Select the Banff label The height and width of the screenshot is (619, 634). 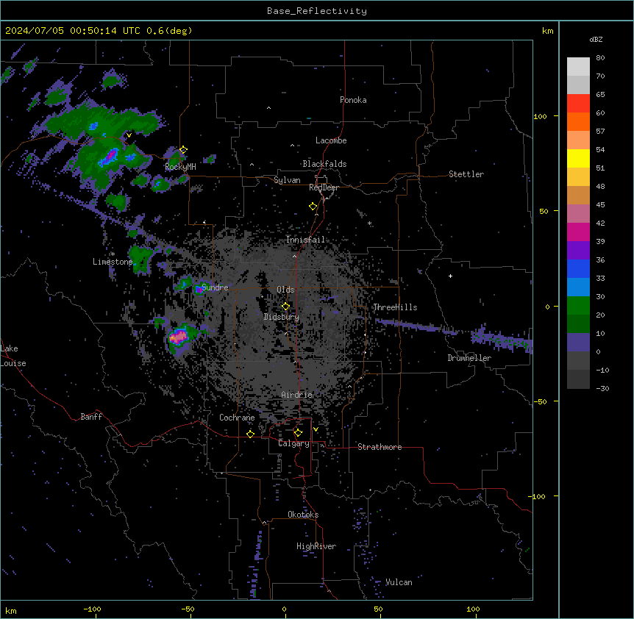tap(91, 417)
